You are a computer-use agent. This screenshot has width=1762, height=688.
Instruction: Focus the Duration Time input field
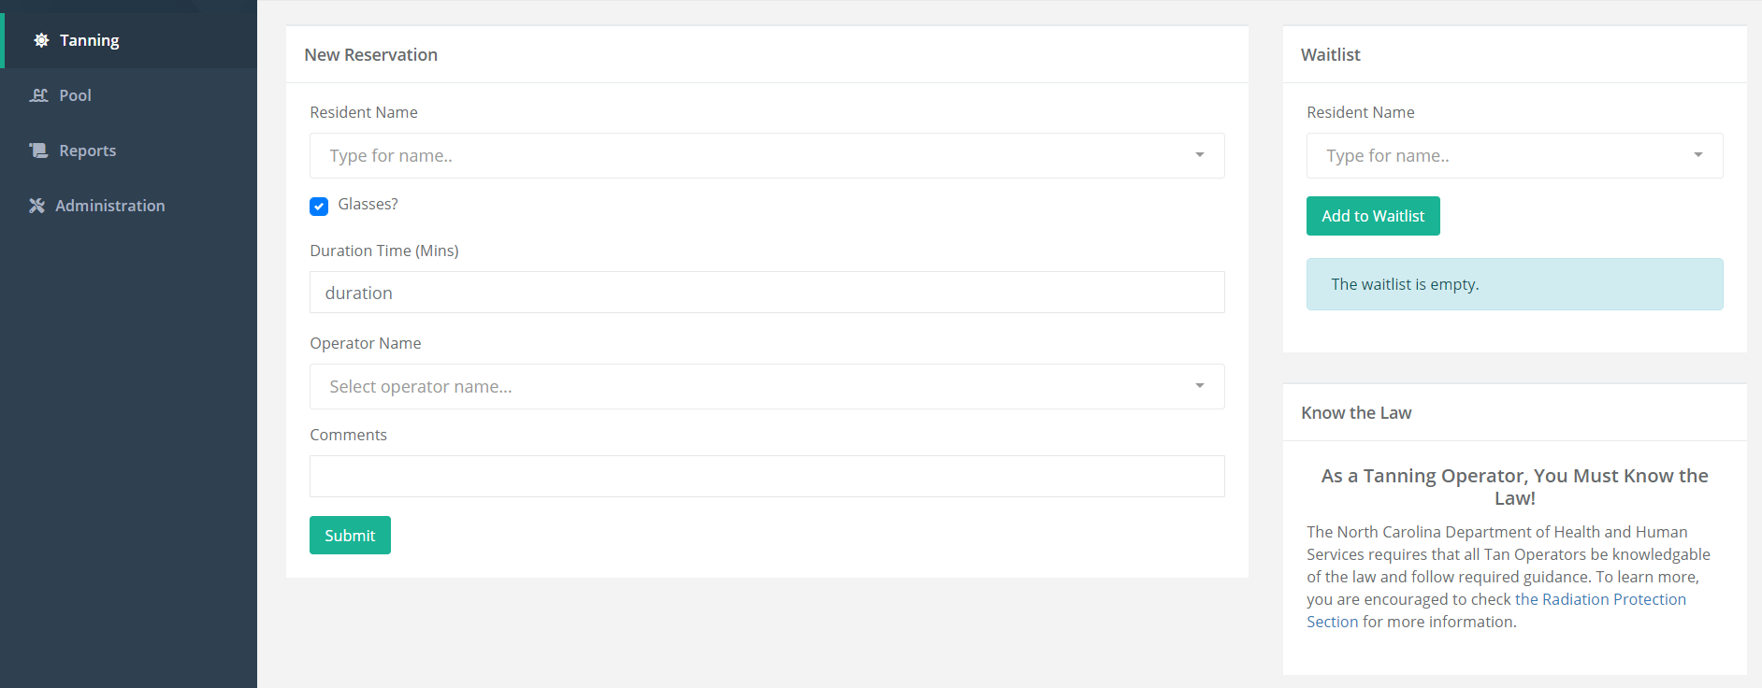click(x=767, y=293)
